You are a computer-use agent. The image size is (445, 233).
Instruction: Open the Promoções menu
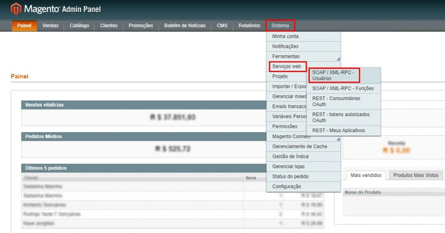click(x=141, y=26)
